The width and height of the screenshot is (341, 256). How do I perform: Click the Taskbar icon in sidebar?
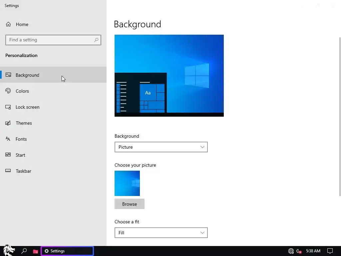click(8, 171)
